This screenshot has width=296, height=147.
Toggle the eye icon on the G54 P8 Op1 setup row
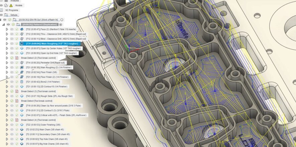[5, 20]
